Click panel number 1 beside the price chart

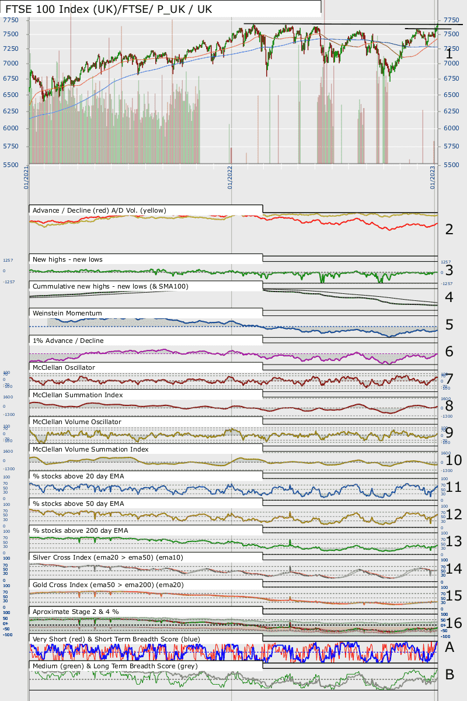[x=449, y=54]
